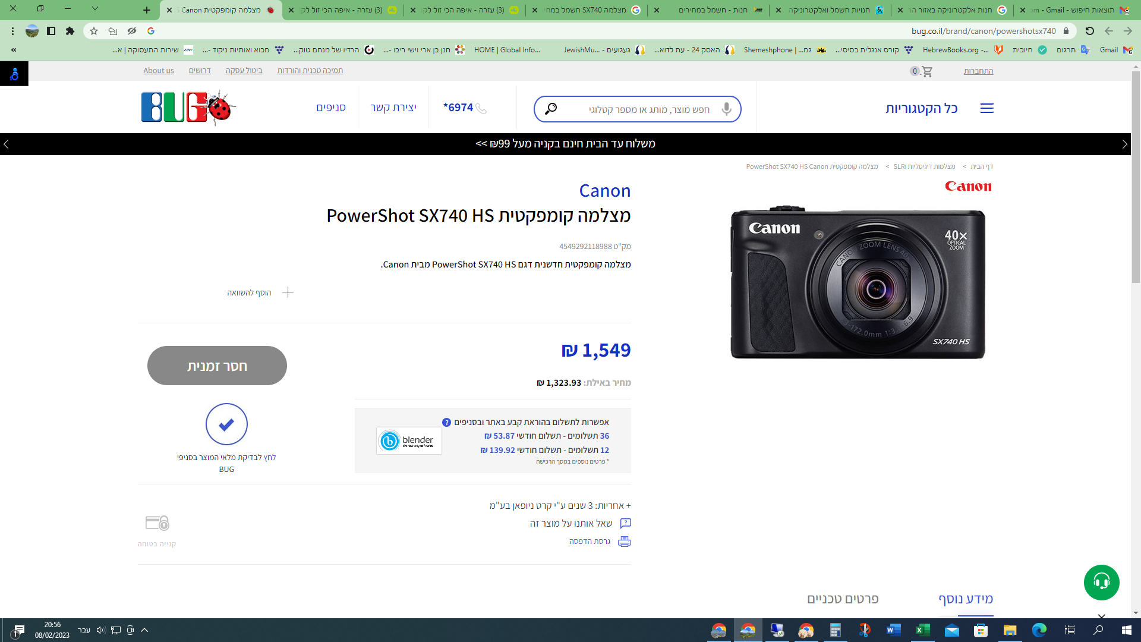
Task: Select the מידע נוסף tab
Action: point(966,599)
